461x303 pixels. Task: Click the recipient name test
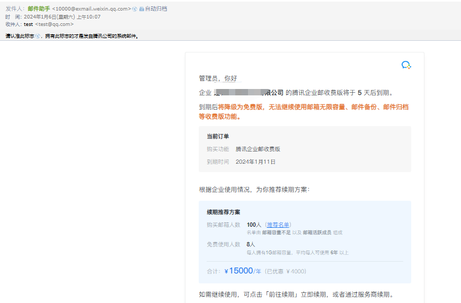tap(29, 24)
